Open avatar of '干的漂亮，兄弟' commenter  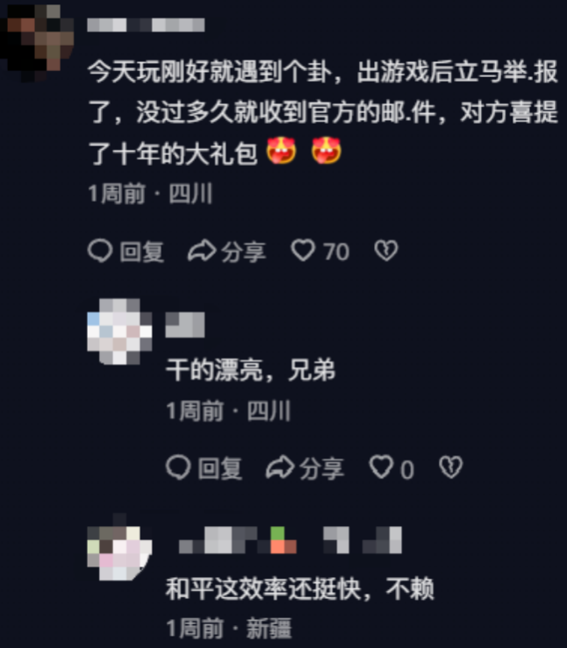pos(119,331)
